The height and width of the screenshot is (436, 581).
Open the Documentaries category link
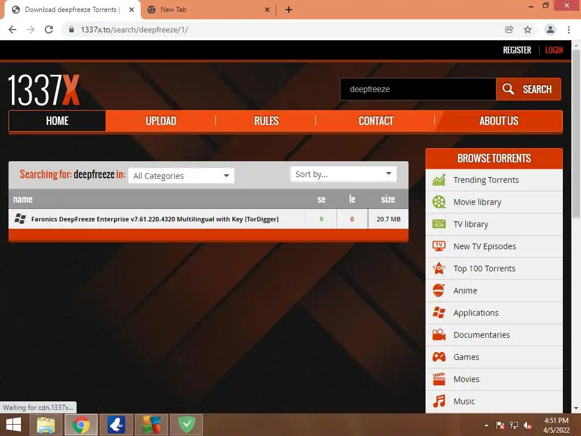click(482, 335)
